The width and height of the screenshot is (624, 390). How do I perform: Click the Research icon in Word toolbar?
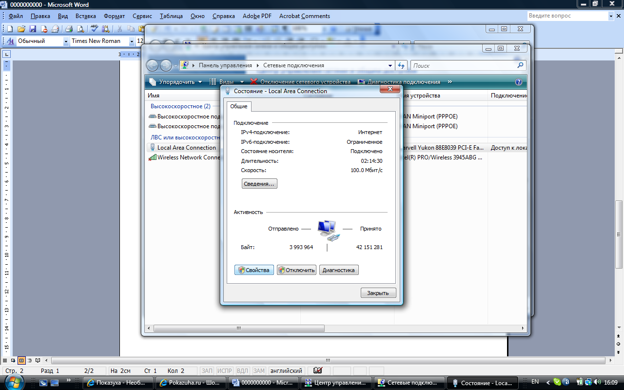tap(105, 29)
